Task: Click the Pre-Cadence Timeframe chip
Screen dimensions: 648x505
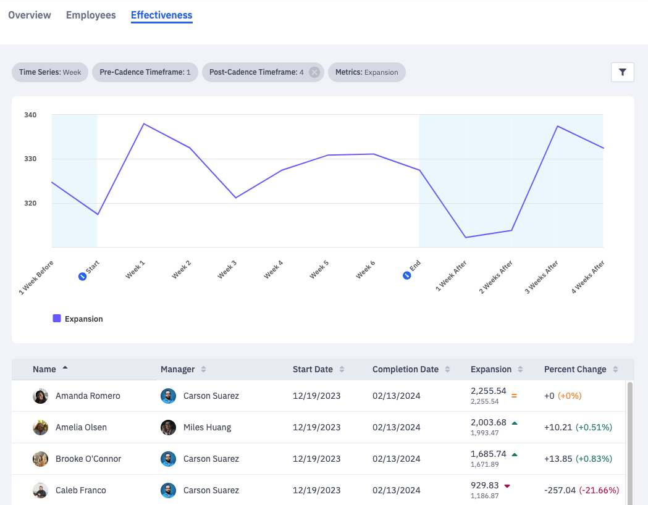Action: coord(145,72)
